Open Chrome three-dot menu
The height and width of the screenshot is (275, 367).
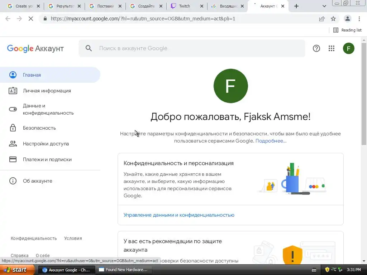359,19
